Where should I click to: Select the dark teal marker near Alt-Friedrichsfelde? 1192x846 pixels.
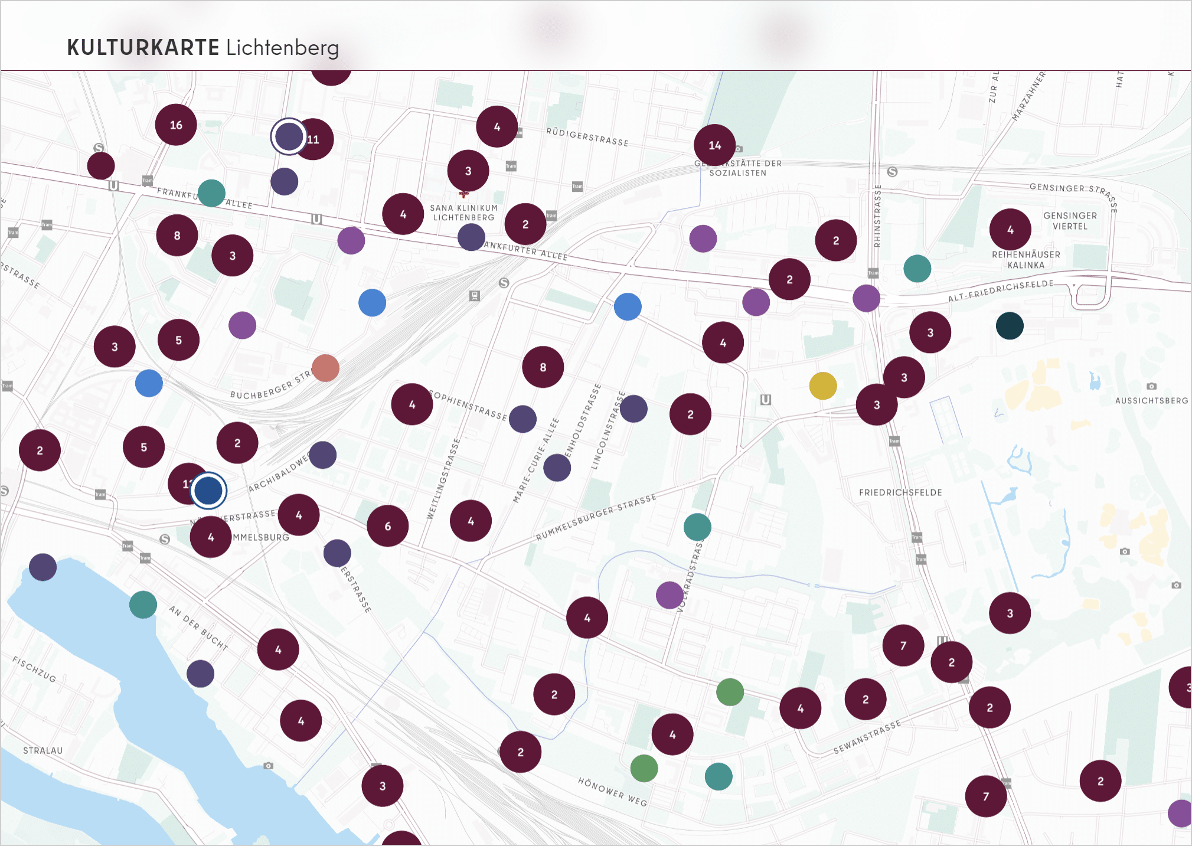pos(1010,326)
